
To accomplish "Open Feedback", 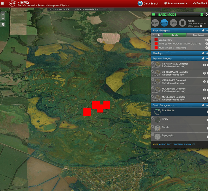I will point(200,3).
